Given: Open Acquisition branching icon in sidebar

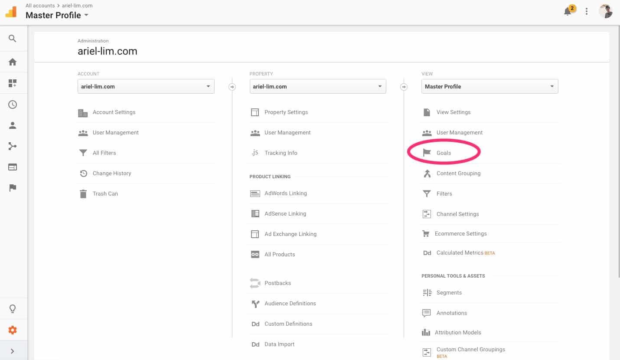Looking at the screenshot, I should 13,146.
